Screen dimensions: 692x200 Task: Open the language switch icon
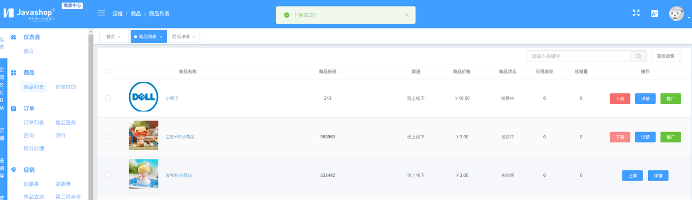(x=654, y=14)
